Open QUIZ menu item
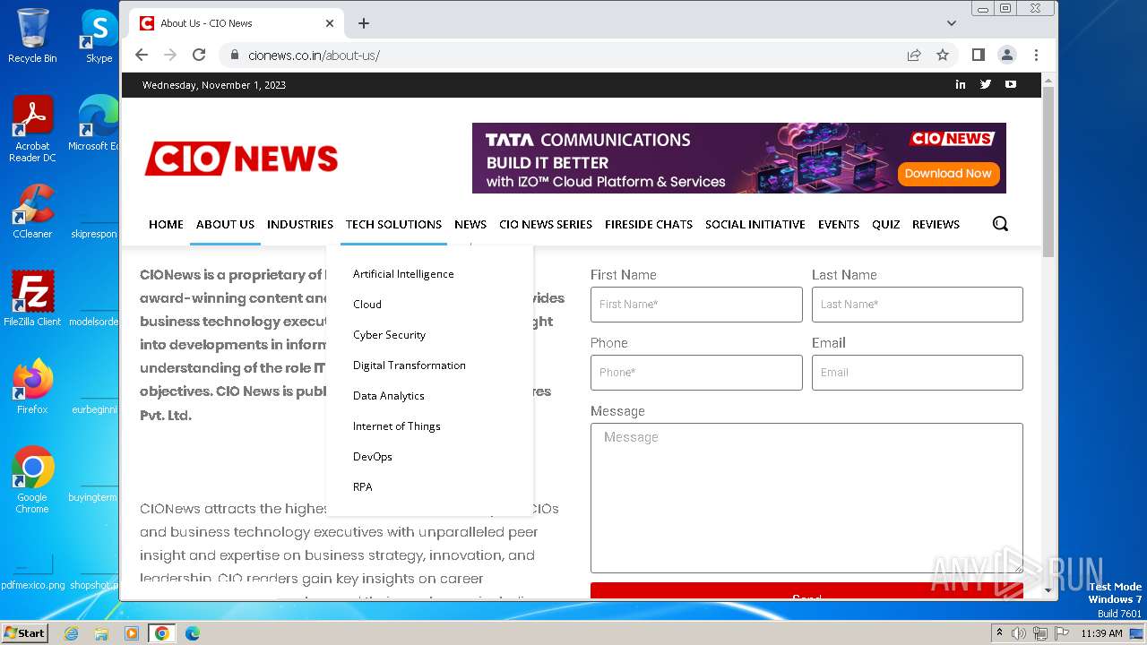 885,224
